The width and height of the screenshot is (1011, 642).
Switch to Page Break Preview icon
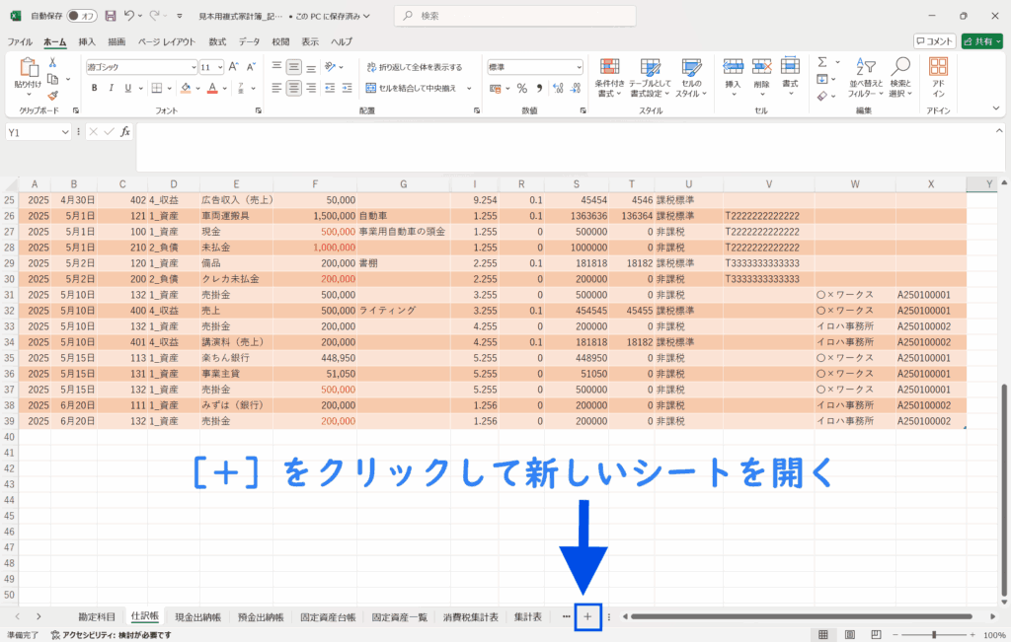(x=876, y=635)
